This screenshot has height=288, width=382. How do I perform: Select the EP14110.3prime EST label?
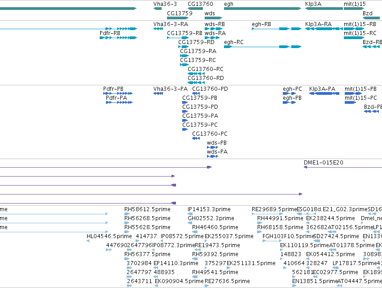click(176, 263)
